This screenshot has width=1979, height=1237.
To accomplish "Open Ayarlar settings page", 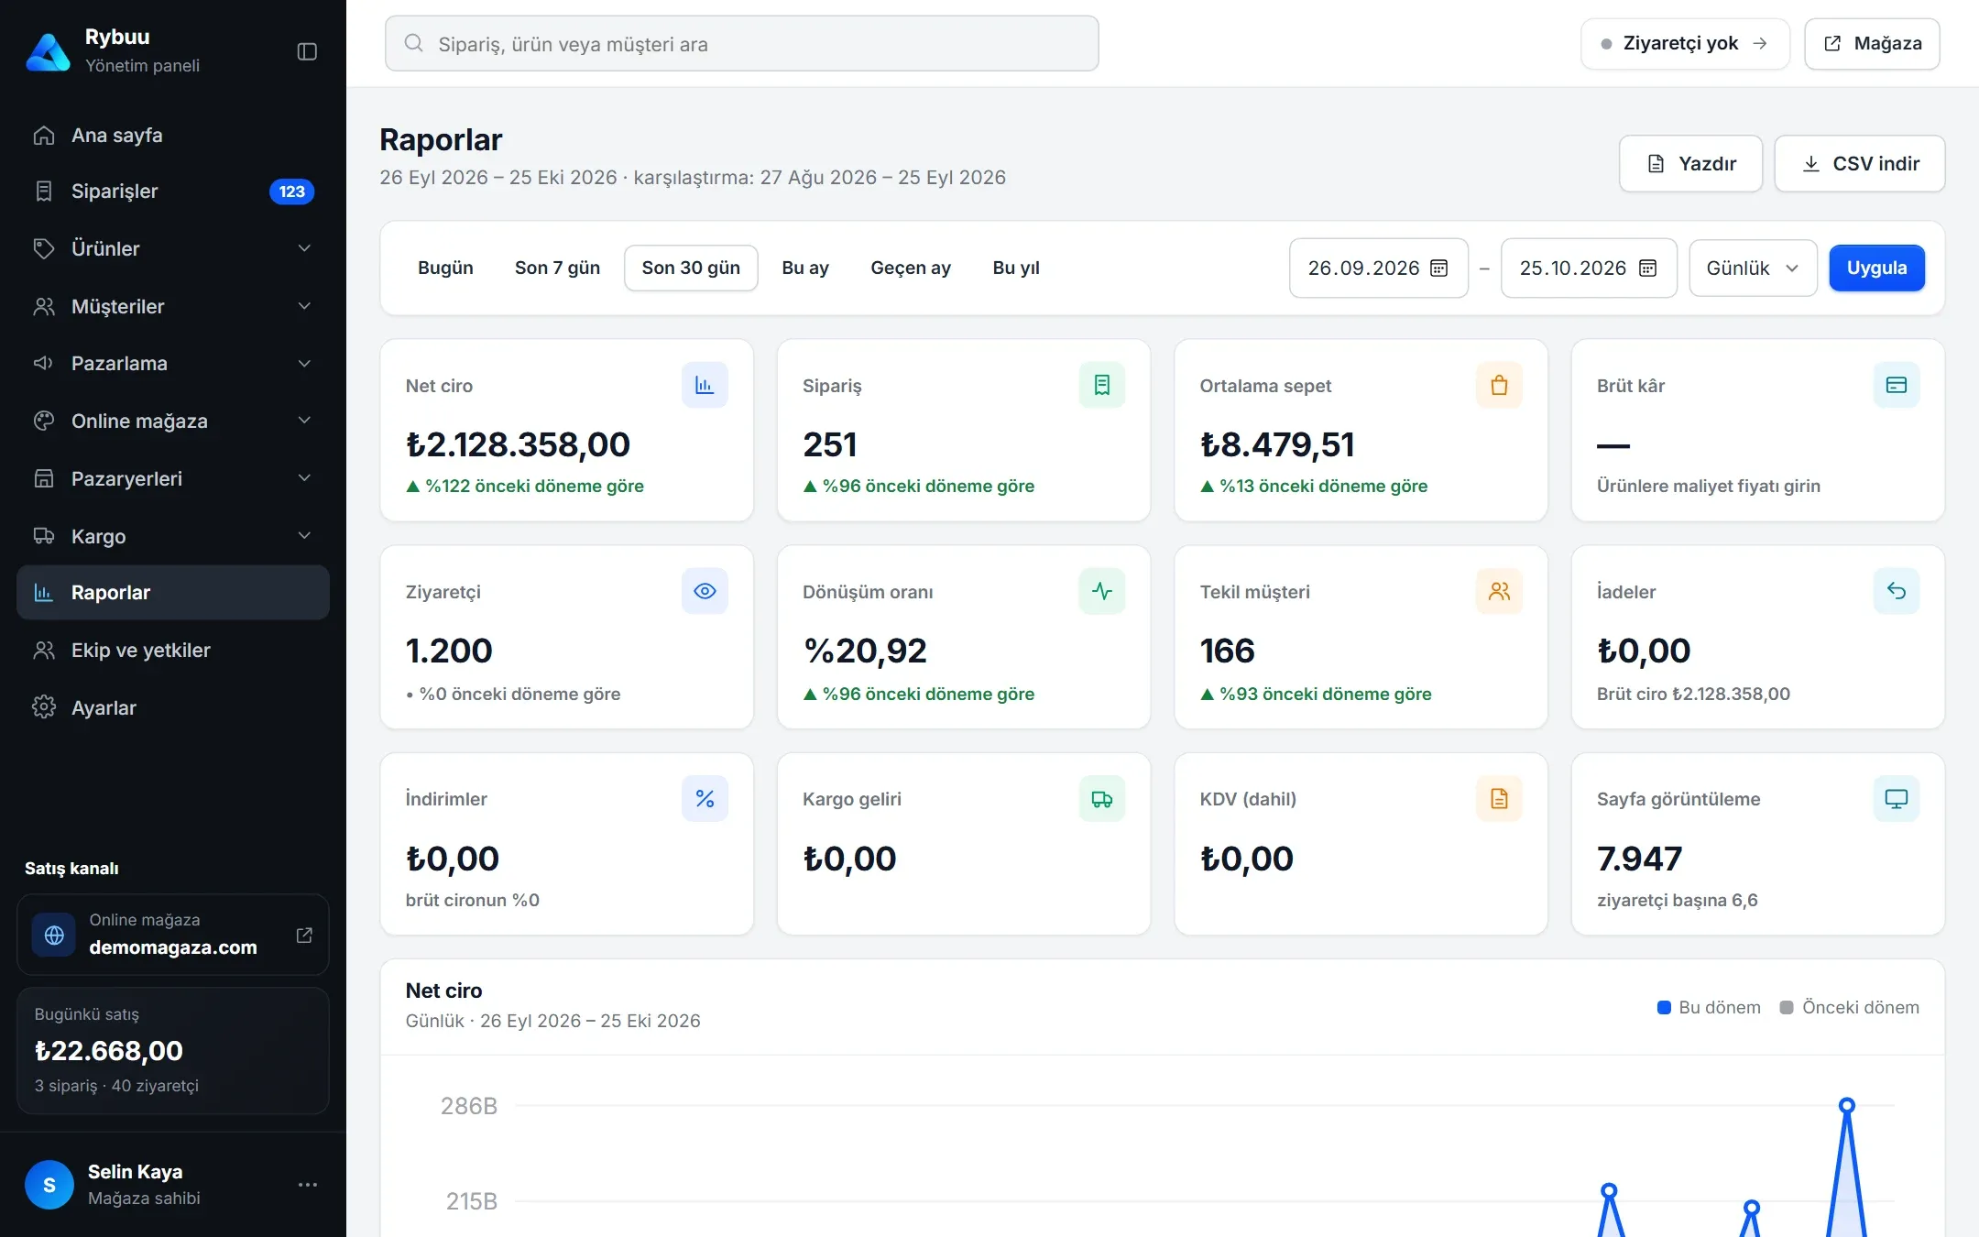I will click(x=173, y=707).
